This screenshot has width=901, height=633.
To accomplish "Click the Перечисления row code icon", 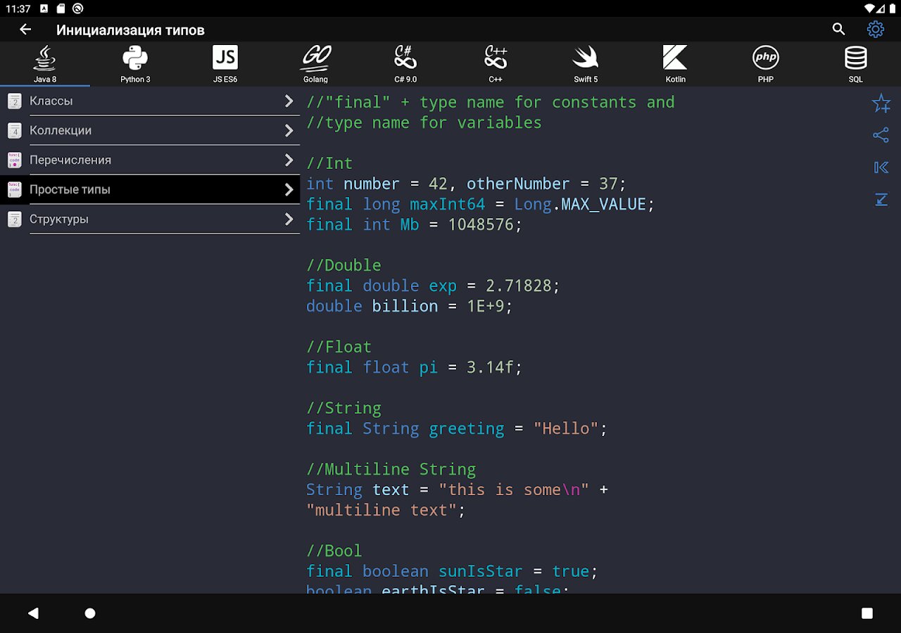I will [x=14, y=160].
